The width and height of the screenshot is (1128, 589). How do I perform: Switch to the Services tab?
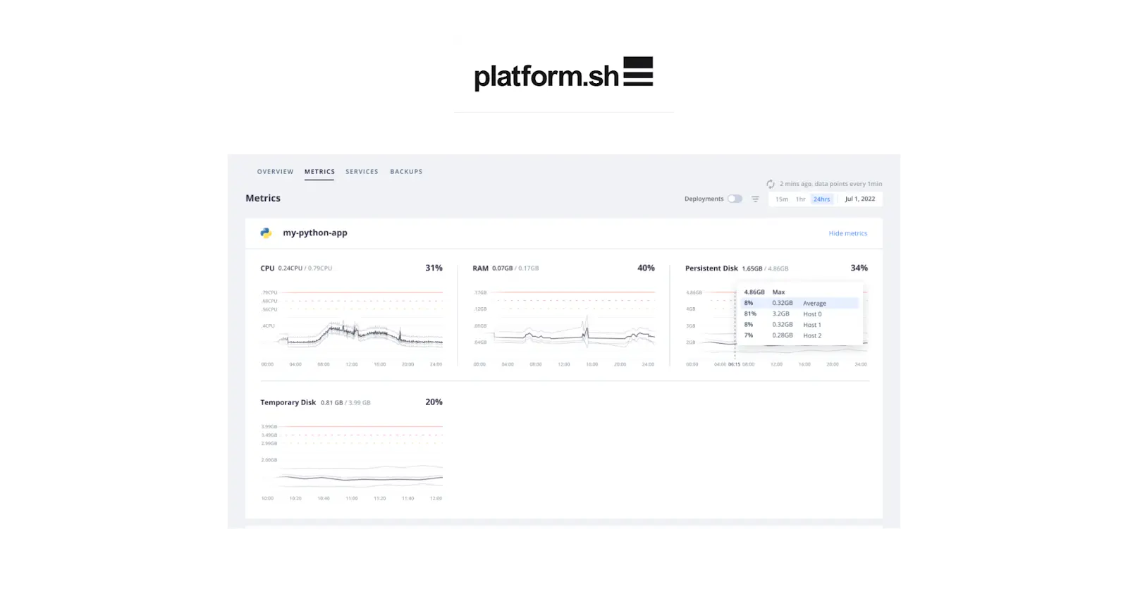tap(362, 172)
